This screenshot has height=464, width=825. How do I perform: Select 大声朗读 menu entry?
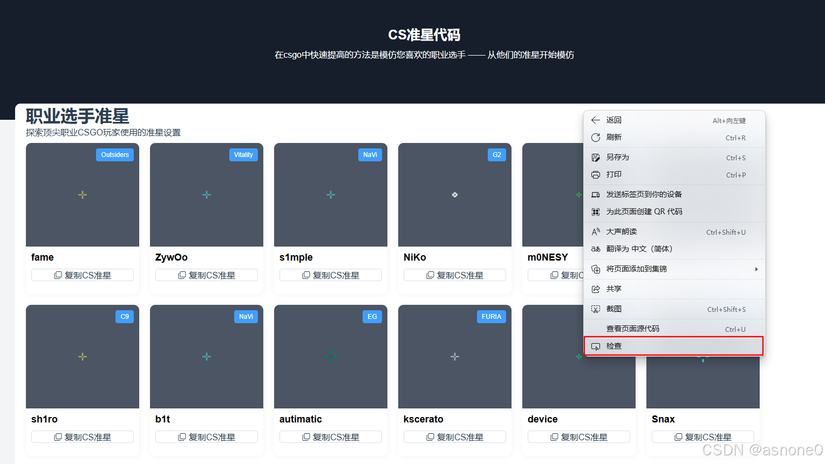click(x=674, y=232)
